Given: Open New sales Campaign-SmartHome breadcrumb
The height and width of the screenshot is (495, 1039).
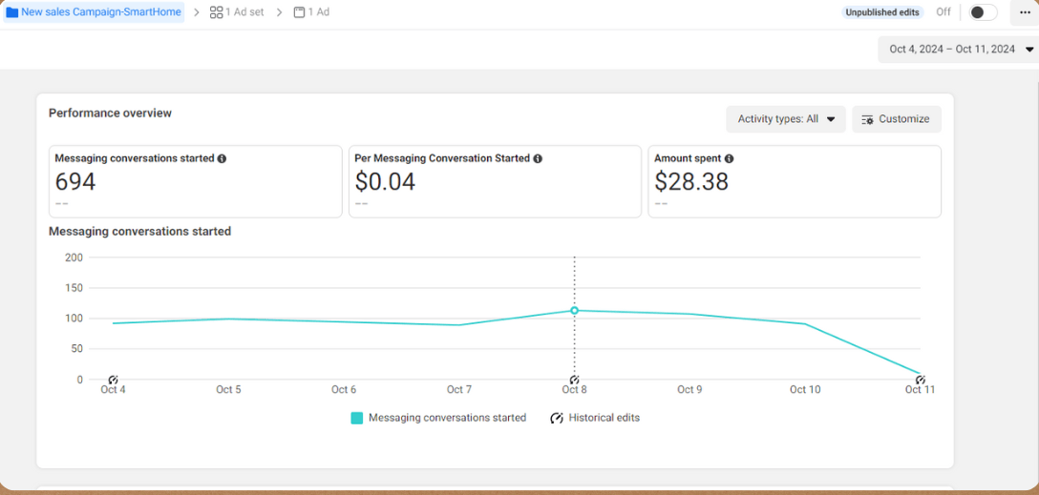Looking at the screenshot, I should coord(101,12).
